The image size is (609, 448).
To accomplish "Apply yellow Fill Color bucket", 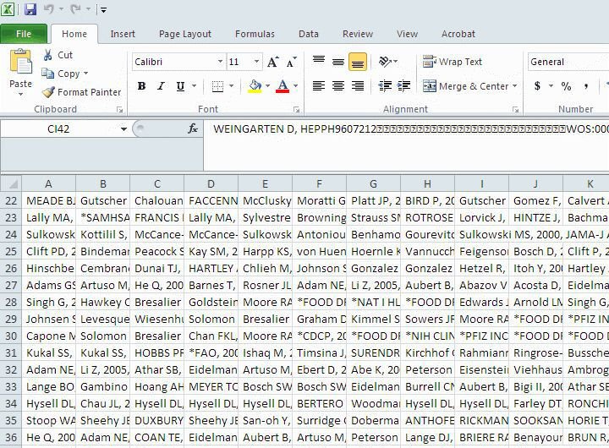I will point(255,85).
